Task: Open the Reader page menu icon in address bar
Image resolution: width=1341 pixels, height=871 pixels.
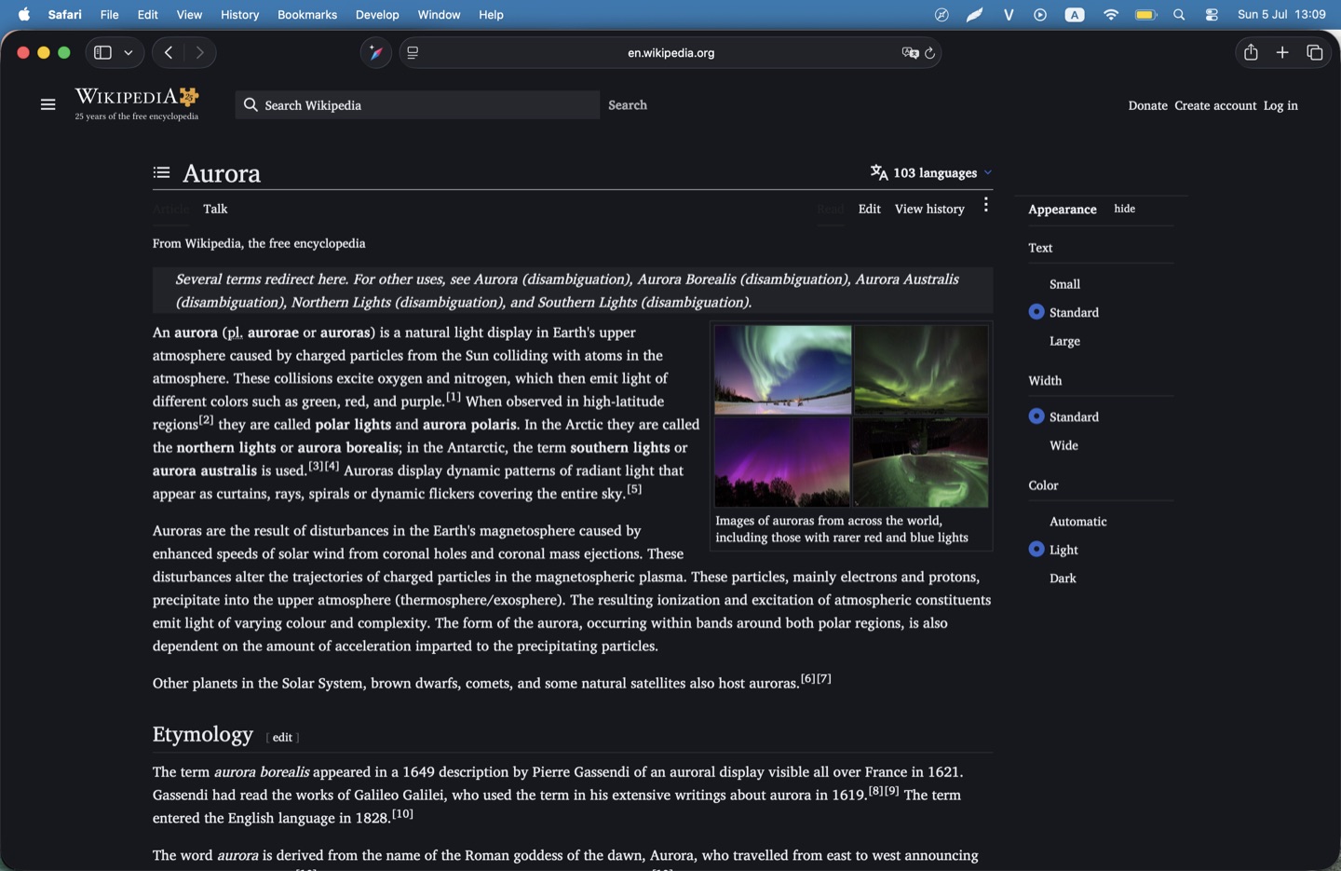Action: point(413,53)
